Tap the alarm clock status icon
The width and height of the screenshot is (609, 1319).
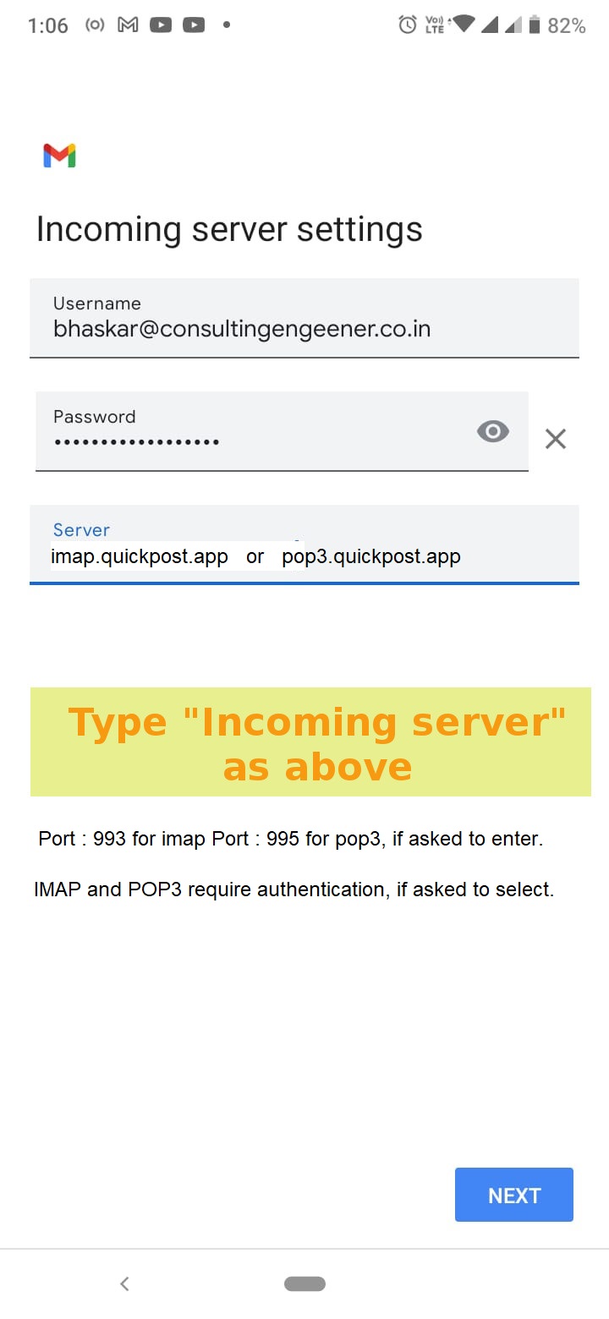coord(408,25)
